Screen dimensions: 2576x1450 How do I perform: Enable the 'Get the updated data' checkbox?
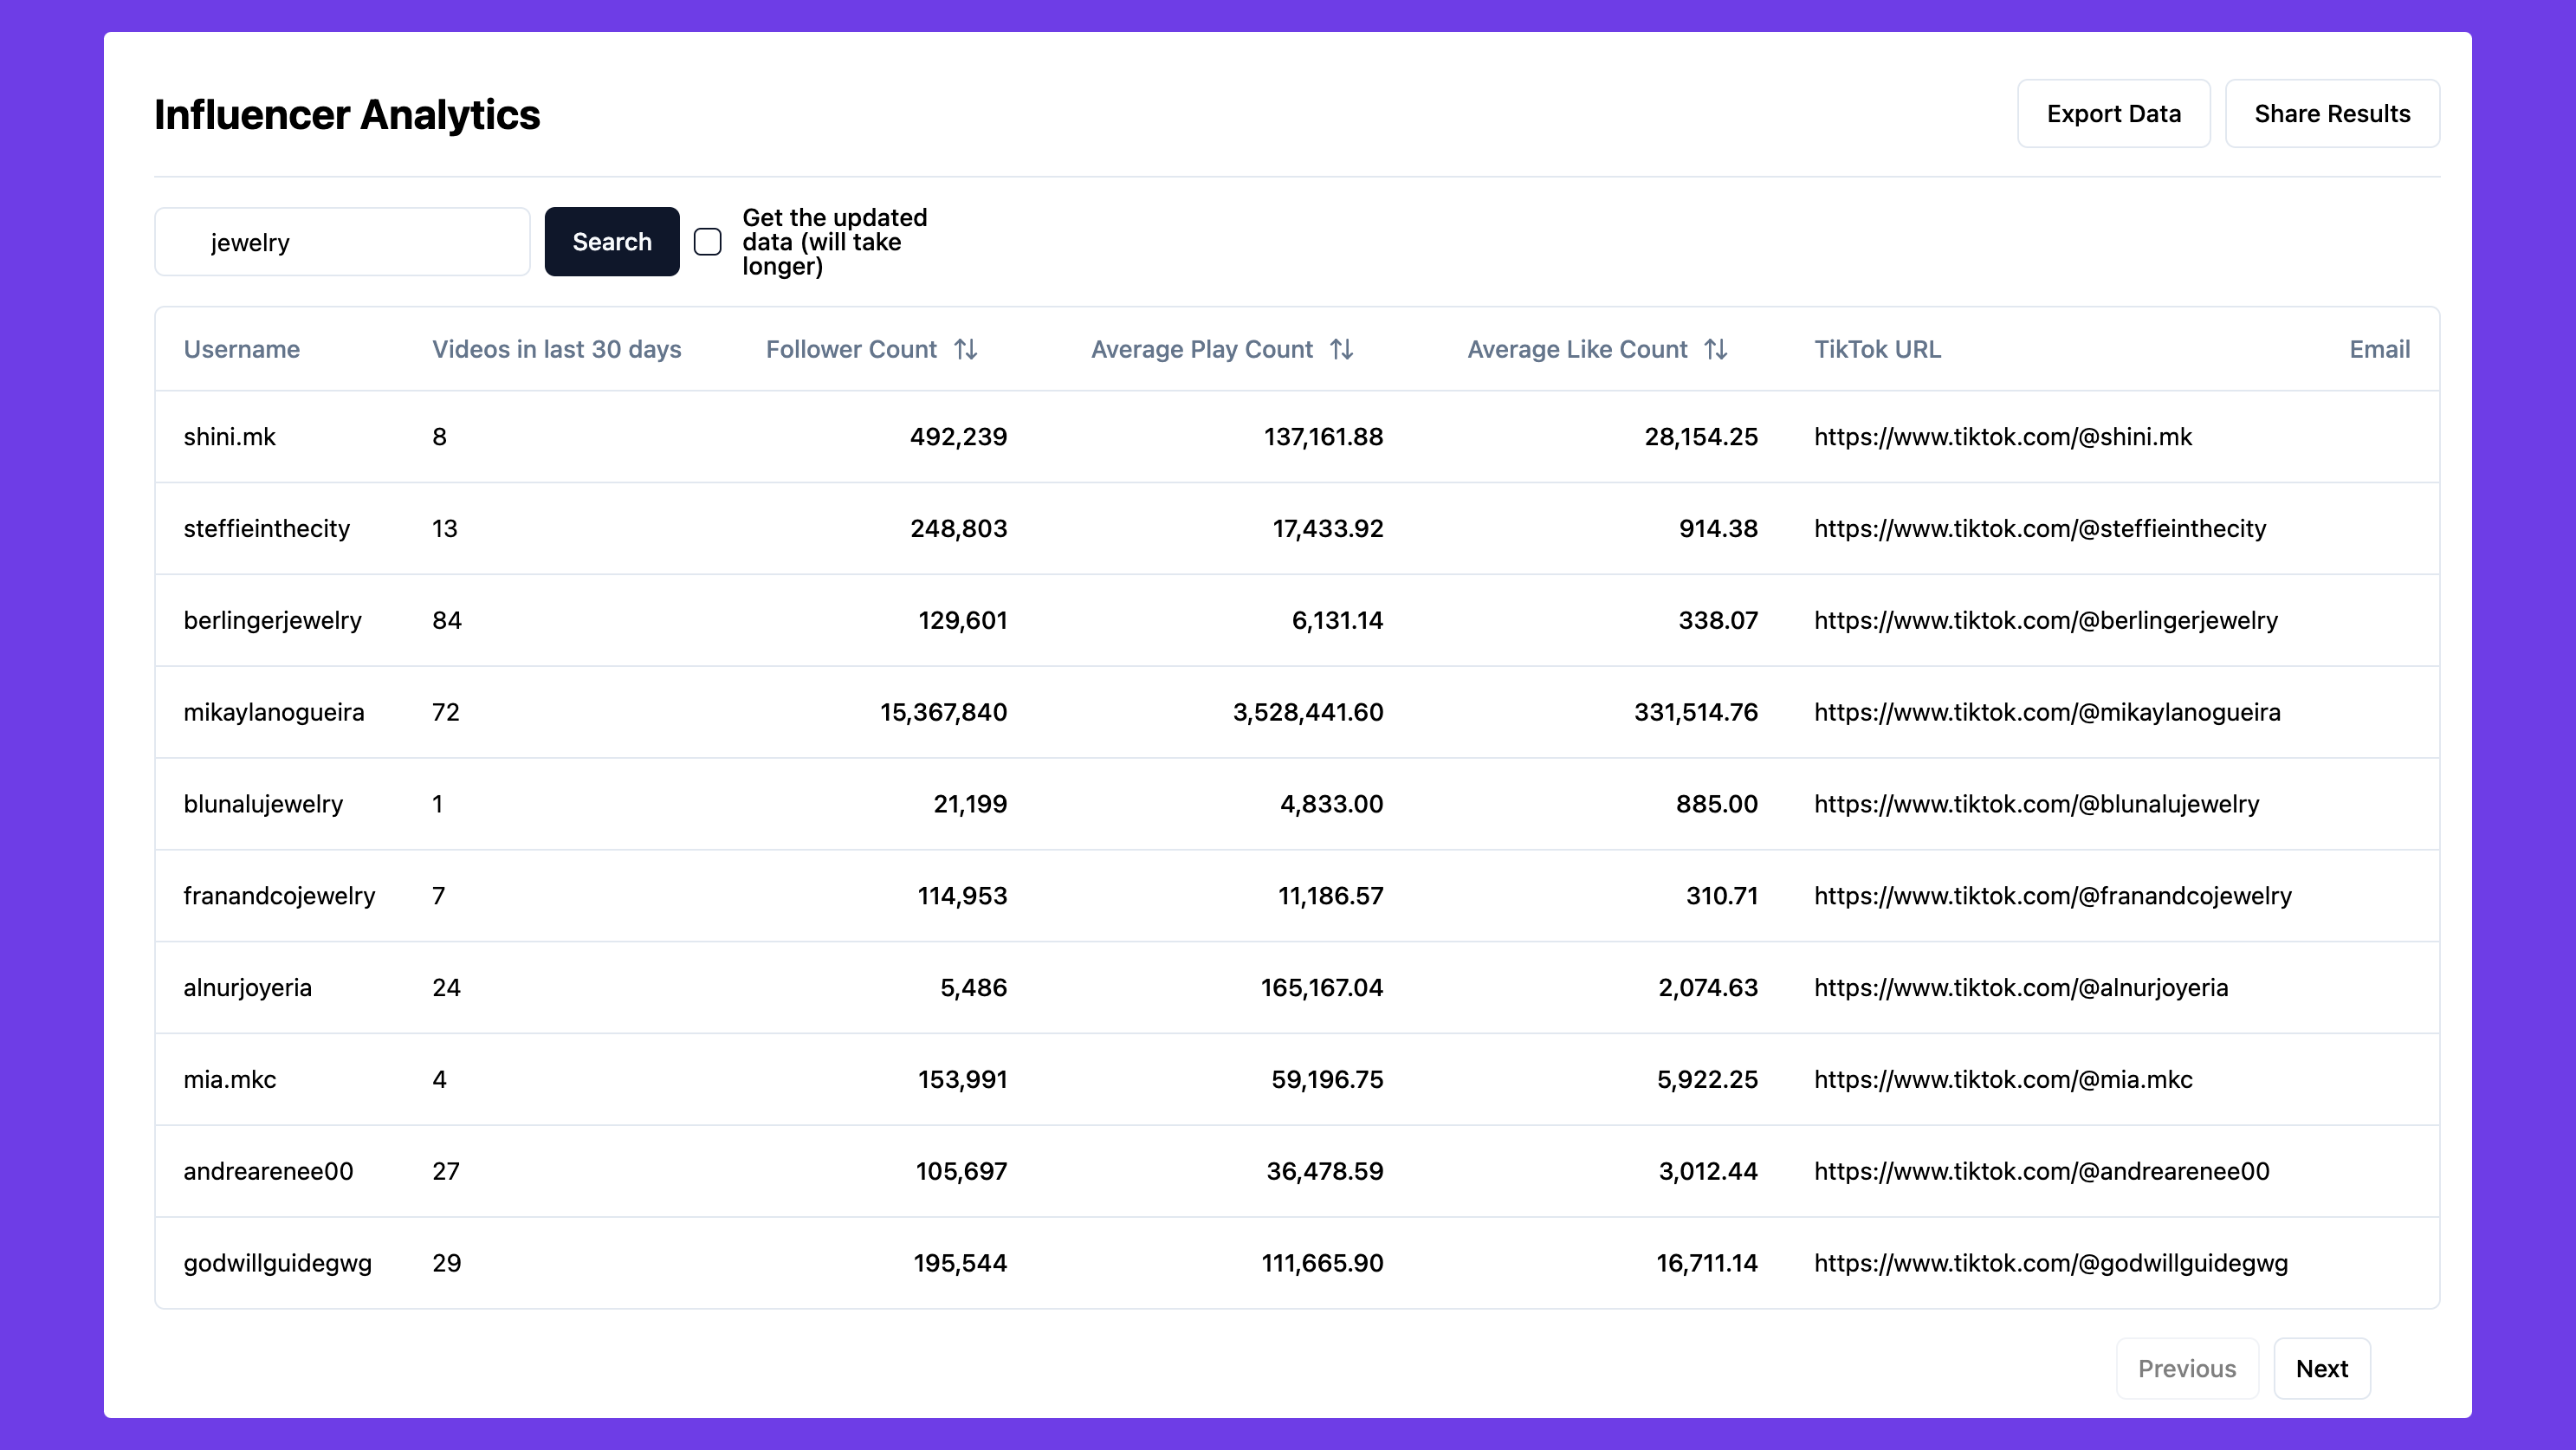coord(708,242)
